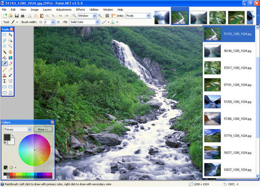Click the Zoom In magnifier icon

(x=100, y=16)
